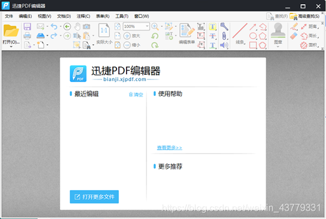Image resolution: width=326 pixels, height=219 pixels.
Task: Select the Perimeter (周长) measure tool
Action: 310,36
